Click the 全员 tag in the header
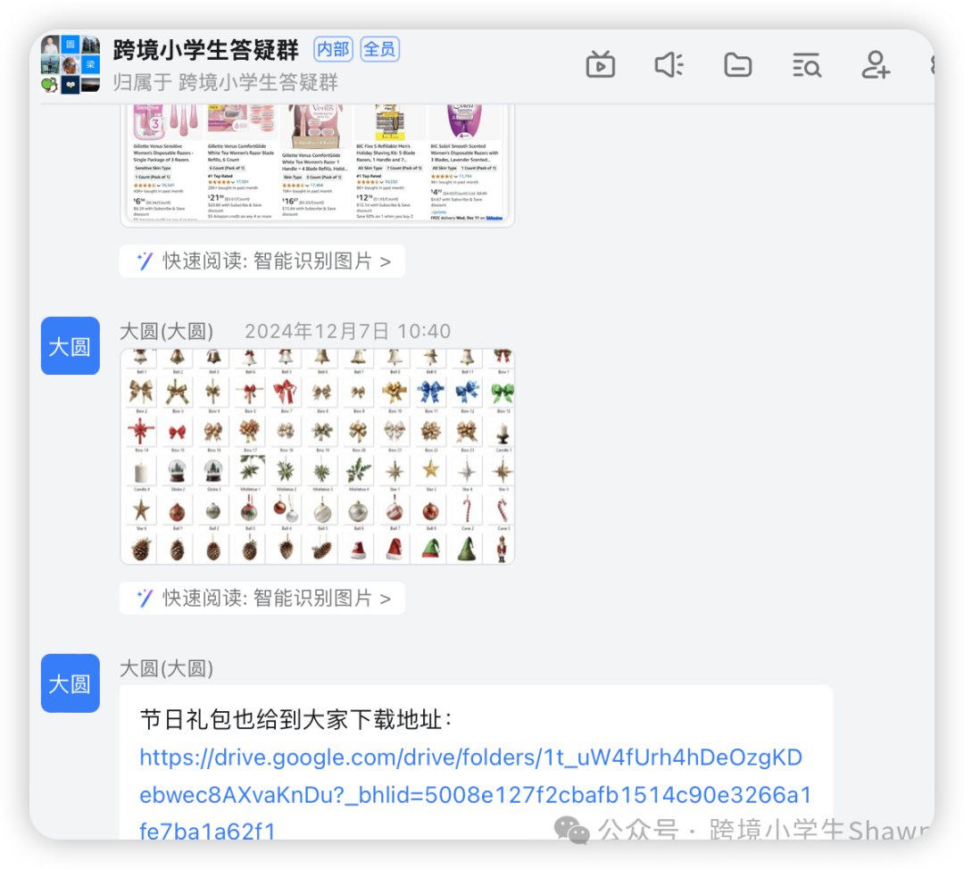 click(380, 49)
